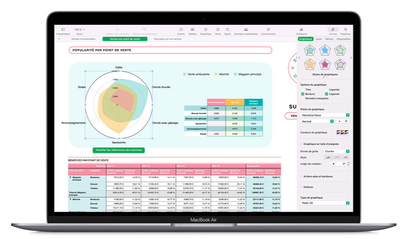
Task: Open the Radar 2D chart type dropdown
Action: [x=325, y=203]
